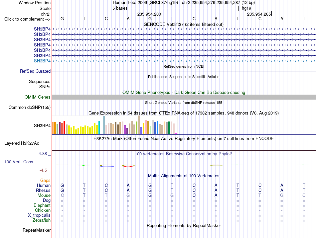This screenshot has height=238, width=316.
Task: Click the hg19 label beside scale bar
Action: point(246,8)
